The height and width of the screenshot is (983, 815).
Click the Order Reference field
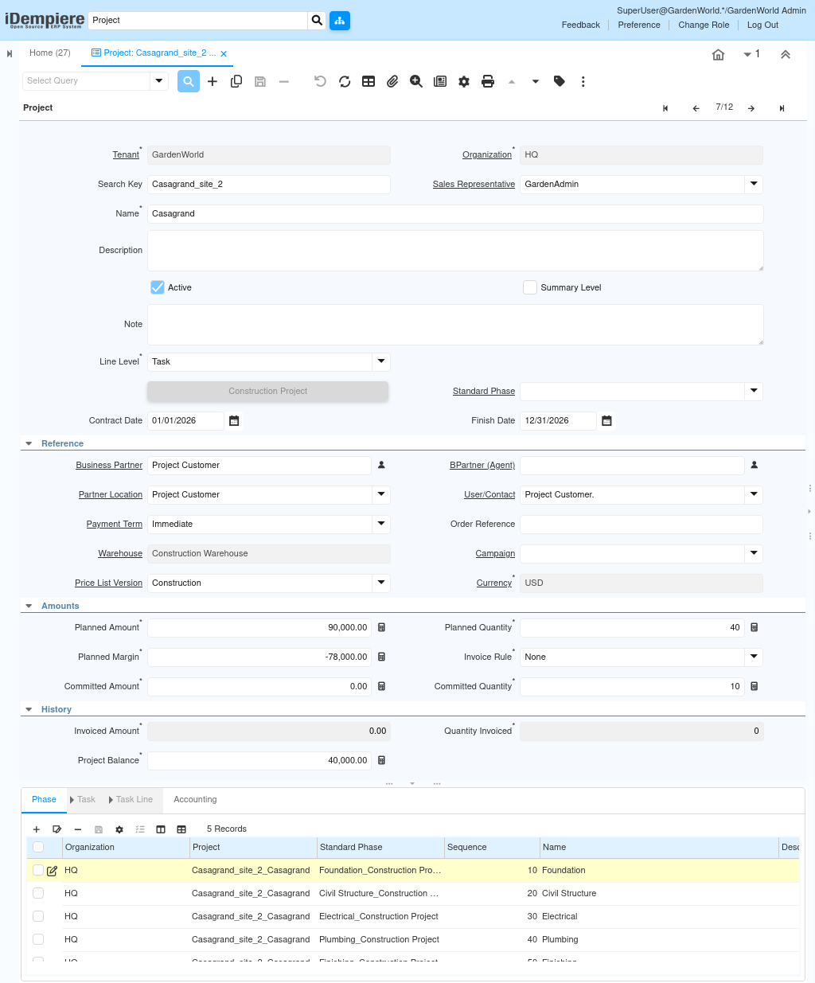pyautogui.click(x=641, y=524)
